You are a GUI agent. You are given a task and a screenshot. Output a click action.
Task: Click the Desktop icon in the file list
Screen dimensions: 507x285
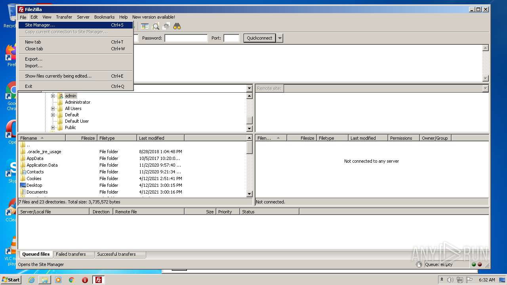click(23, 185)
